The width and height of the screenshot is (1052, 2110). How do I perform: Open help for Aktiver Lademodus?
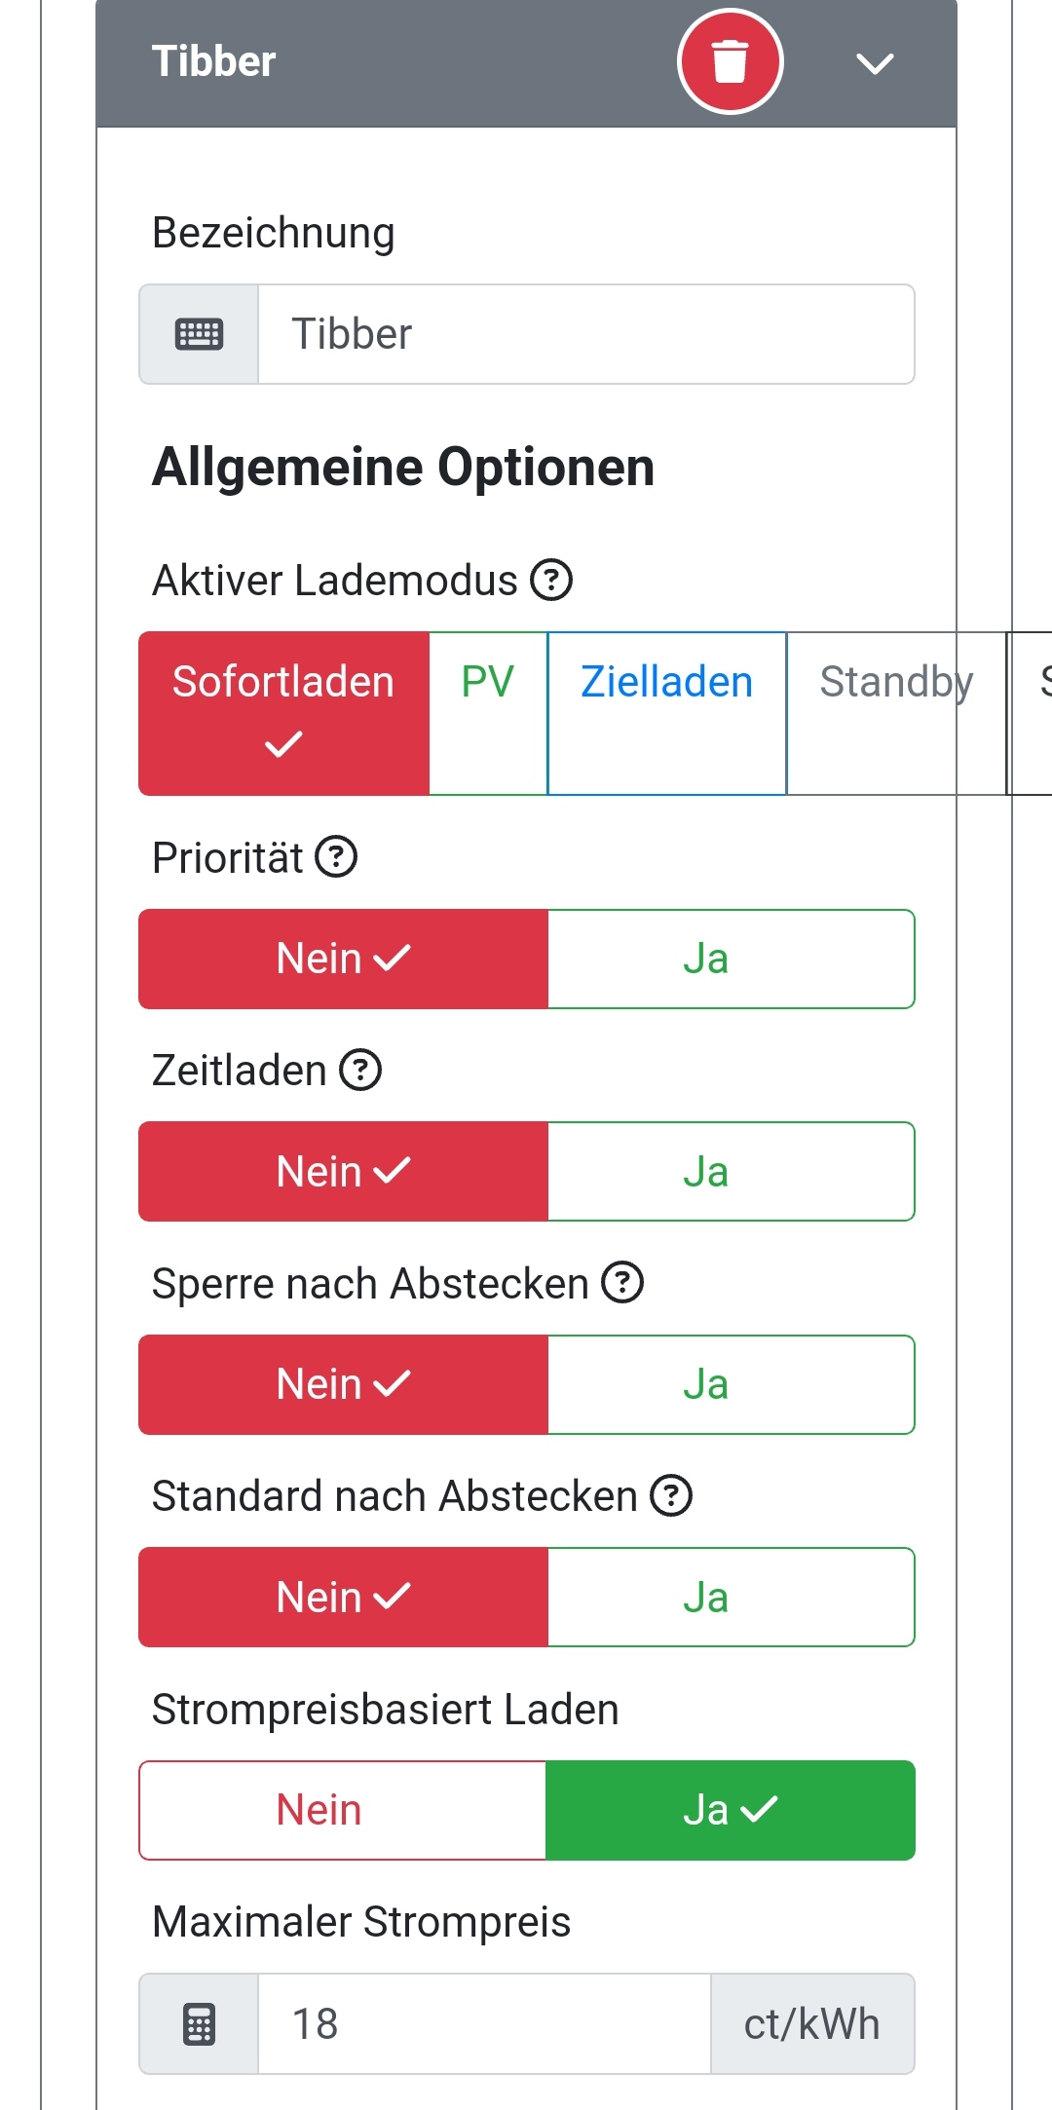[551, 581]
